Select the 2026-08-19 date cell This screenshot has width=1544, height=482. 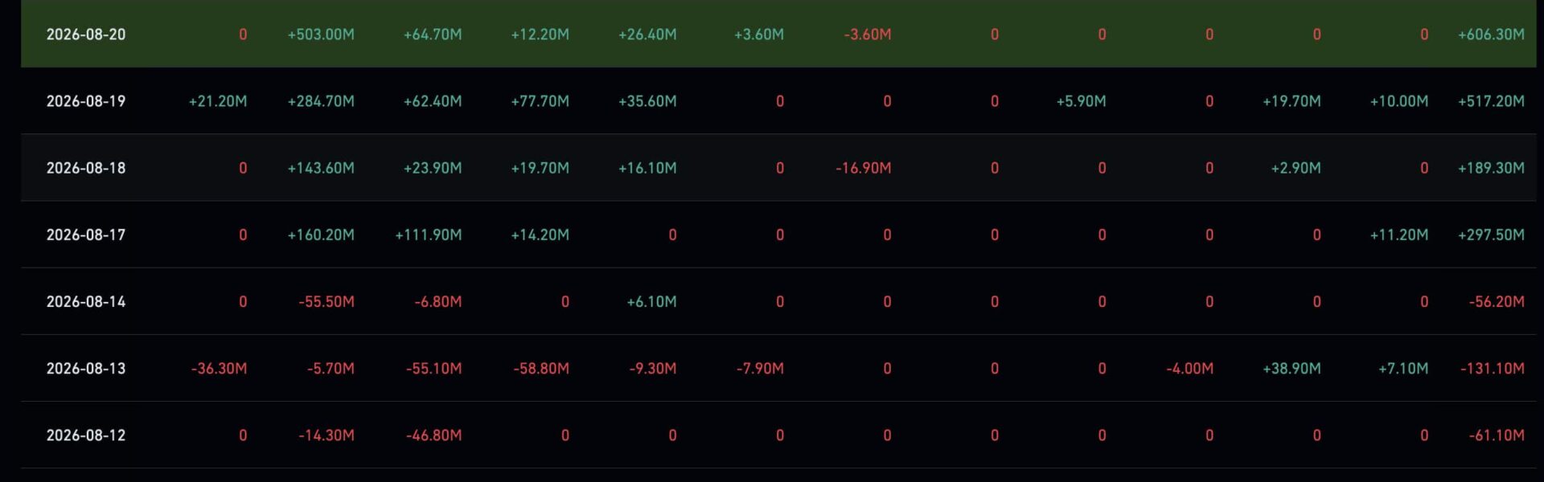[86, 101]
